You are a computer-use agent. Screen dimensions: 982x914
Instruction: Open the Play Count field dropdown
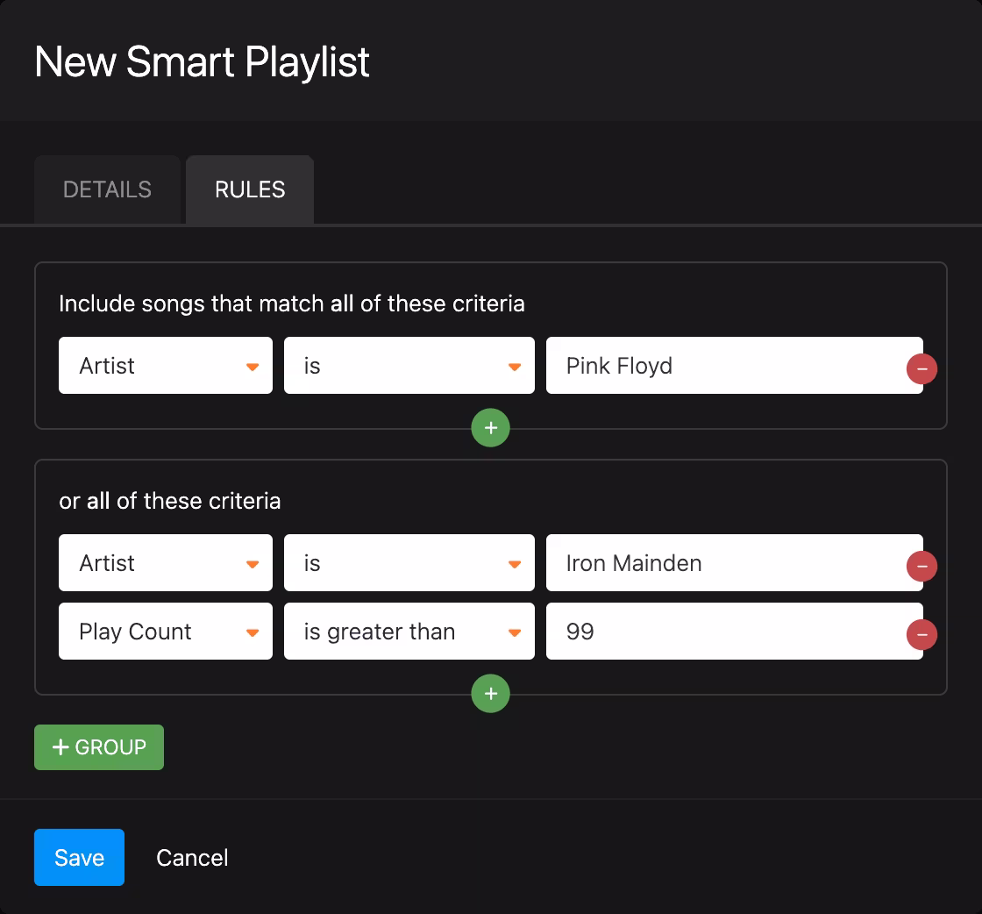[165, 632]
